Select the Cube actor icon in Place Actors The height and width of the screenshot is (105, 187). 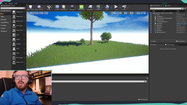tap(14, 35)
